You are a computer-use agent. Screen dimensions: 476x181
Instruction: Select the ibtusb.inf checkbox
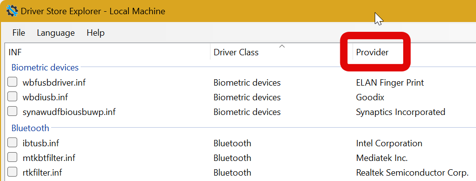pos(12,142)
